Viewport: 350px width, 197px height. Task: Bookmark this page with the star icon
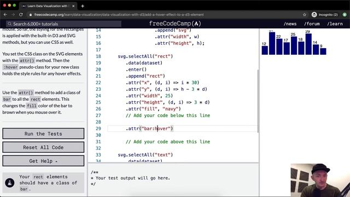305,15
